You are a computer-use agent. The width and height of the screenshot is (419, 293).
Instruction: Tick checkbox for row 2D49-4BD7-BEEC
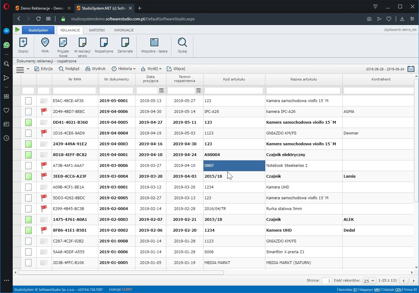coord(28,111)
